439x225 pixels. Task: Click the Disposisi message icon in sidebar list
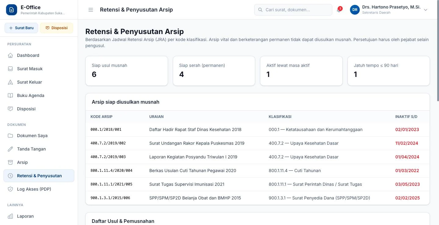point(10,109)
